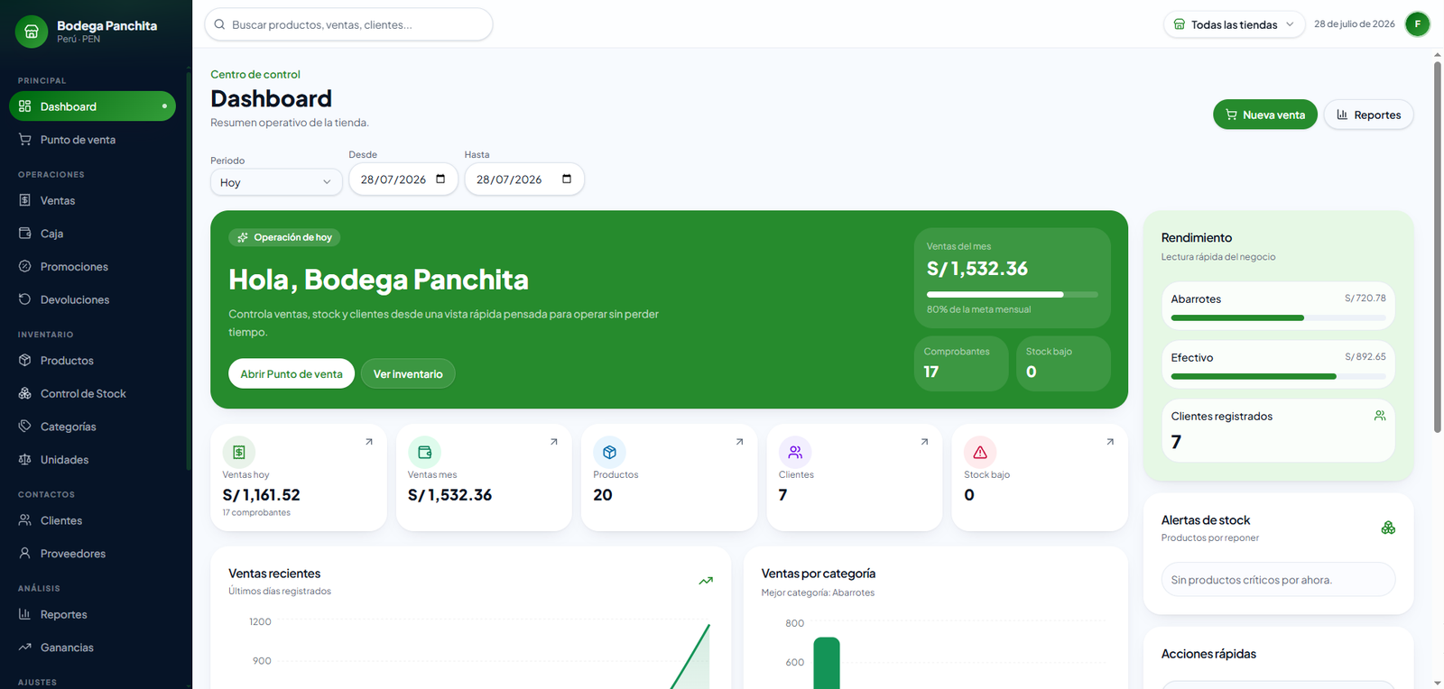Click the sparkle icon in Operación de hoy
This screenshot has width=1444, height=689.
[243, 238]
